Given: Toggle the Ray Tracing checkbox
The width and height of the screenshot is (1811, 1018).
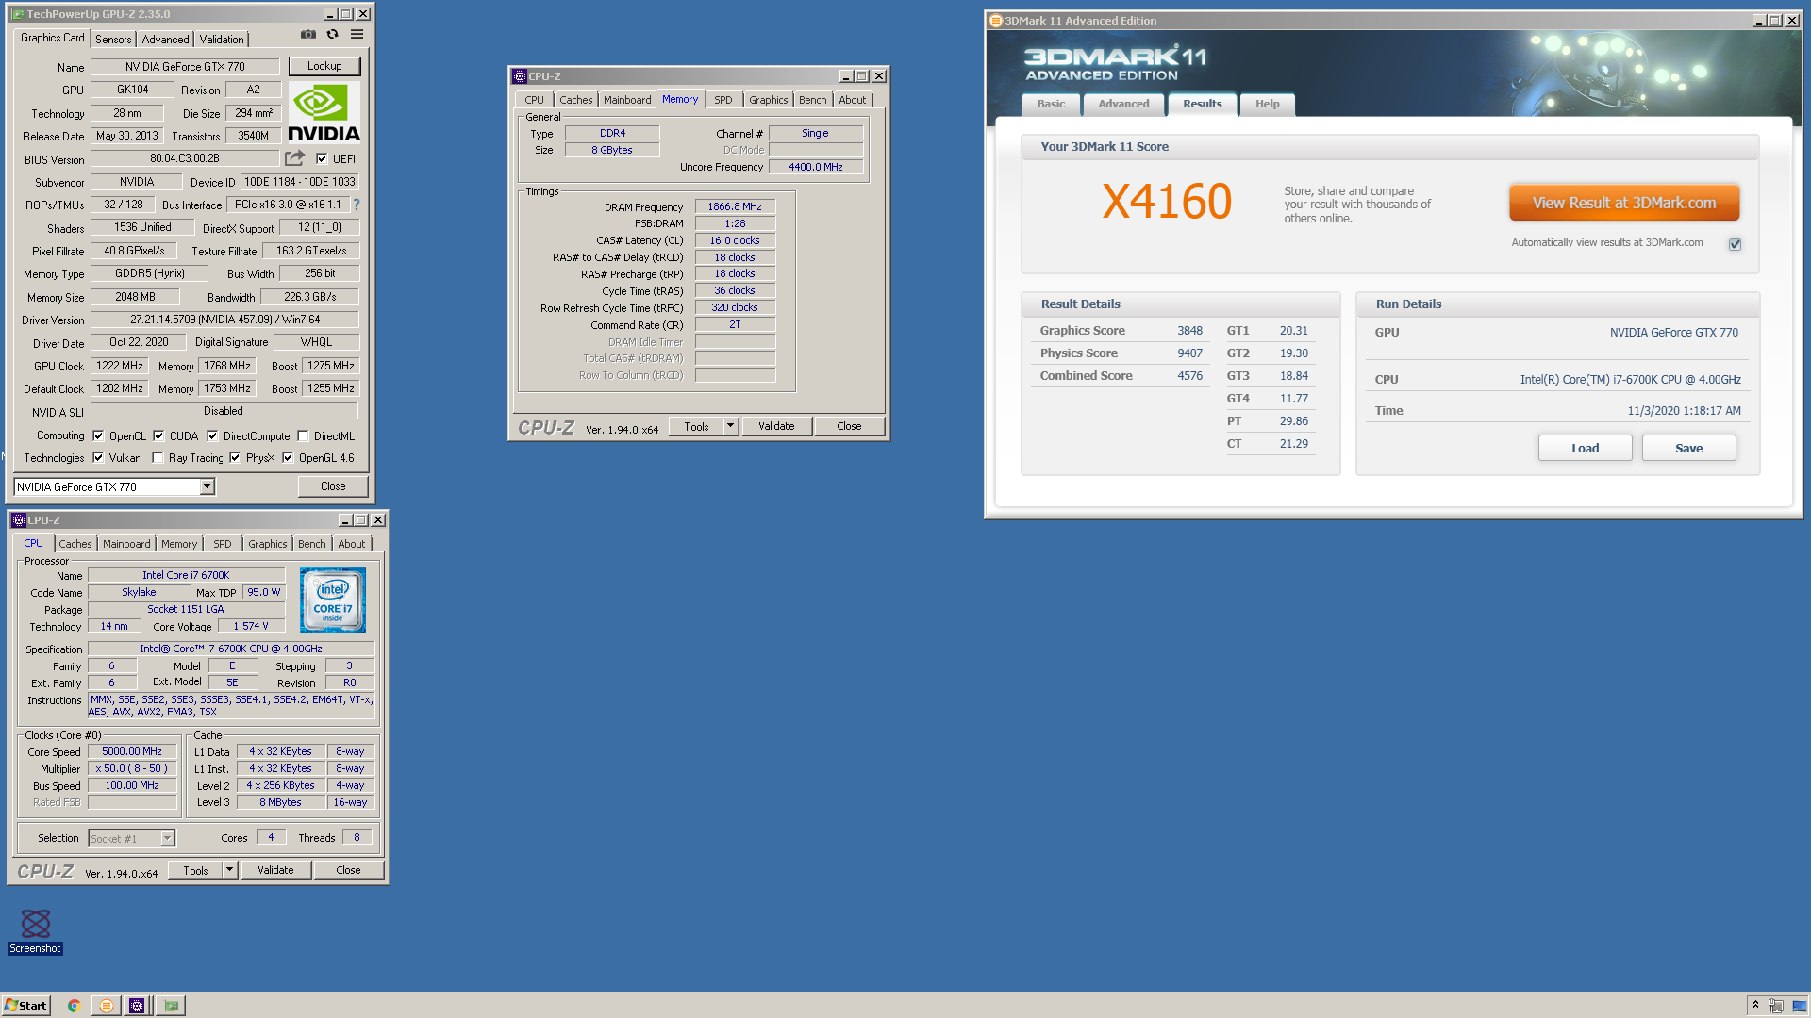Looking at the screenshot, I should pos(158,458).
